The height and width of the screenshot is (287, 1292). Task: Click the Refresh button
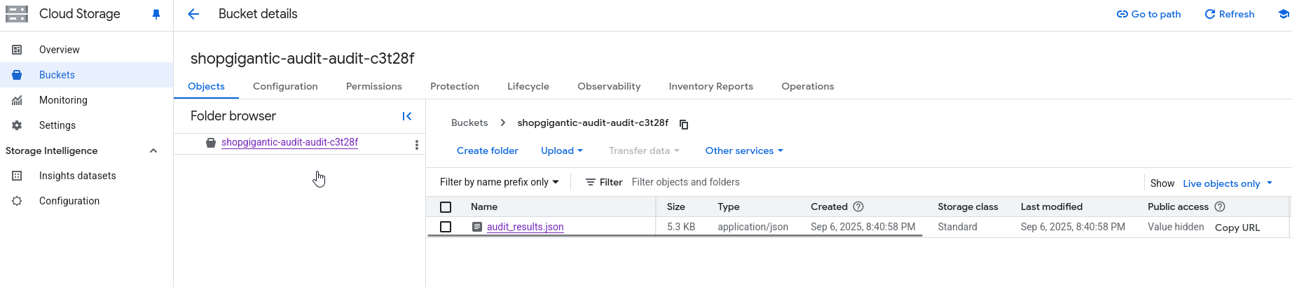(x=1230, y=14)
